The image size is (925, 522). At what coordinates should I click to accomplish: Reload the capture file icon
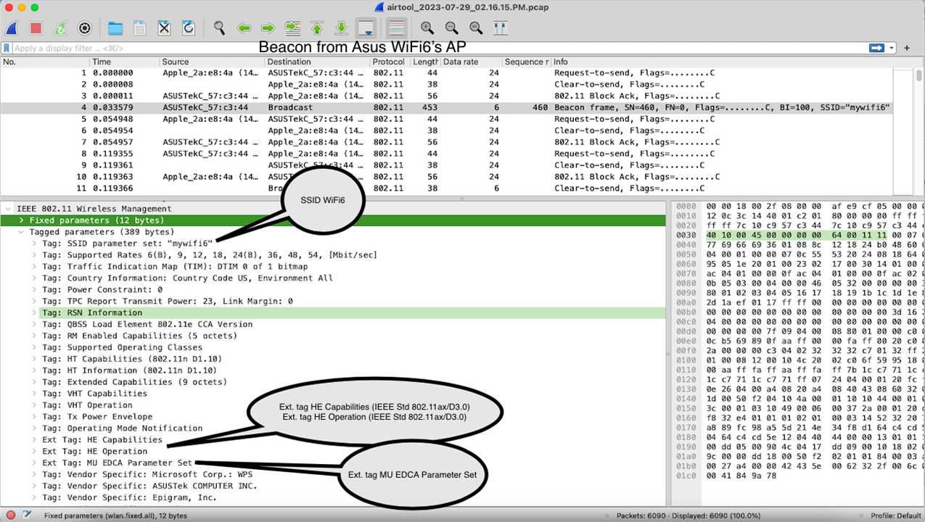click(x=189, y=28)
